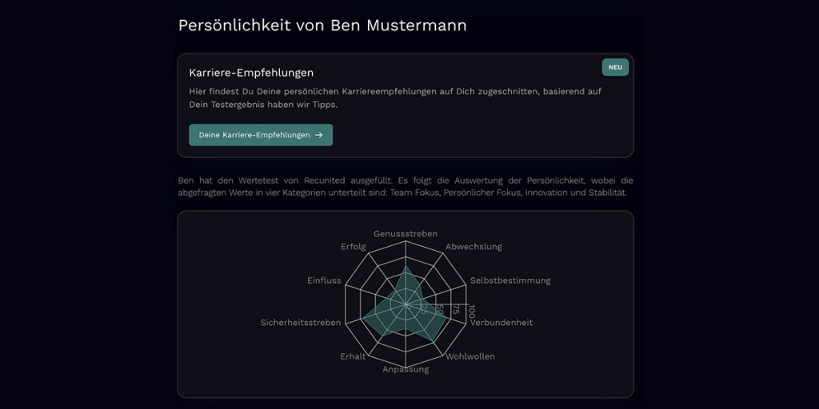819x409 pixels.
Task: Select the Erhalt axis label
Action: [353, 357]
